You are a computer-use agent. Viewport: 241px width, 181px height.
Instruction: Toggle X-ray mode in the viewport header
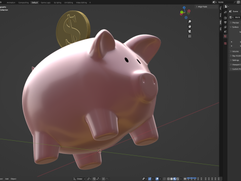click(164, 179)
